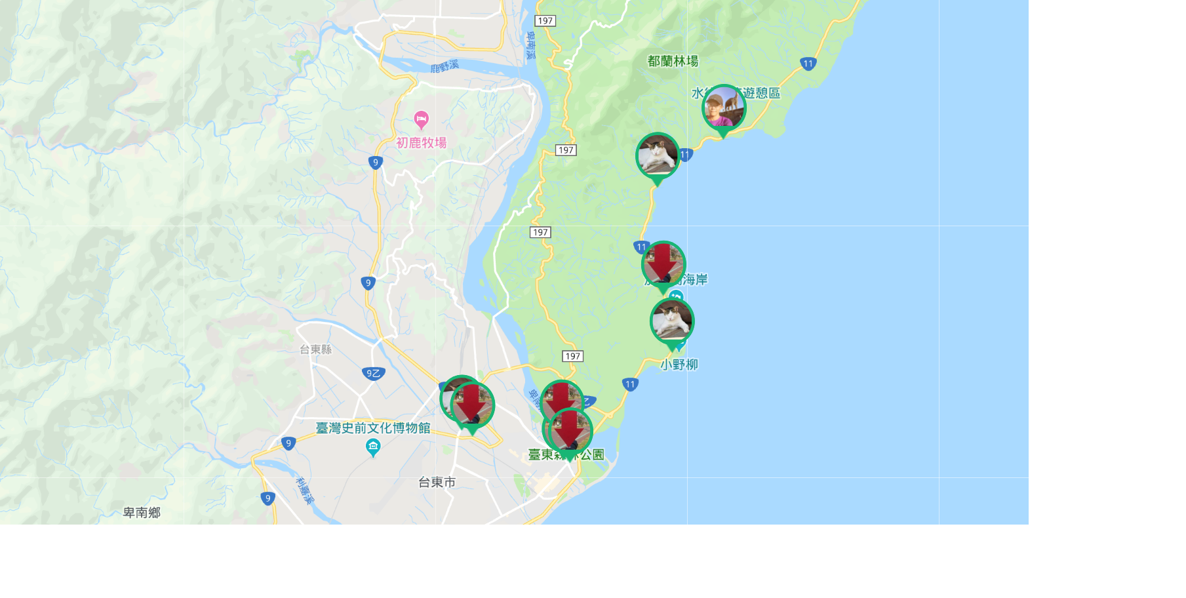Select the 台東市 city label
The image size is (1186, 598).
[437, 483]
